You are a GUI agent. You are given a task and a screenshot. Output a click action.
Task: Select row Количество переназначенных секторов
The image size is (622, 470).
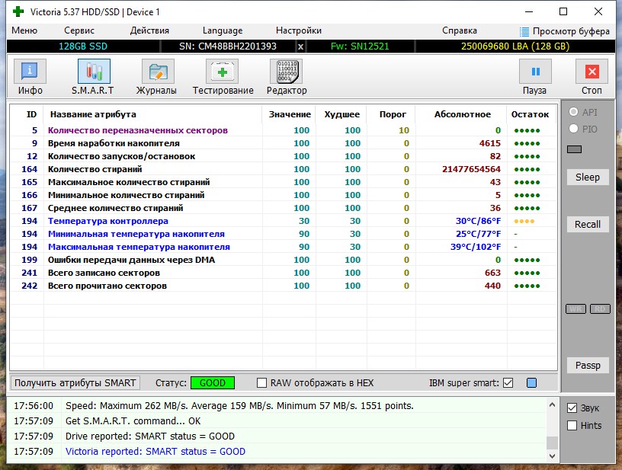(284, 130)
